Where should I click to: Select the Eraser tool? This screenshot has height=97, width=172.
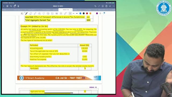click(31, 13)
